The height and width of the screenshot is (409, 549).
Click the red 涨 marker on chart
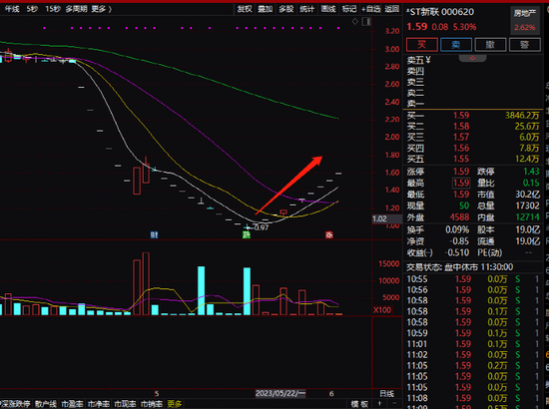[328, 234]
